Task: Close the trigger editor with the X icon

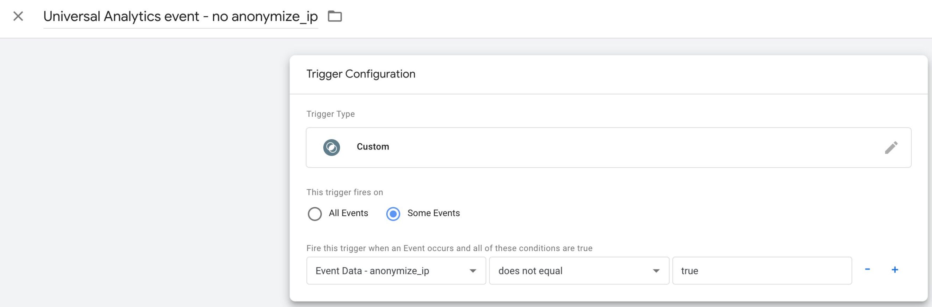Action: point(18,16)
